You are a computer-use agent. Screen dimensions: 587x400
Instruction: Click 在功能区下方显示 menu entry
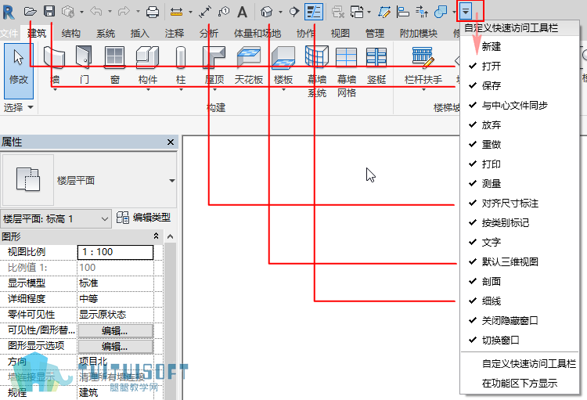[x=520, y=383]
